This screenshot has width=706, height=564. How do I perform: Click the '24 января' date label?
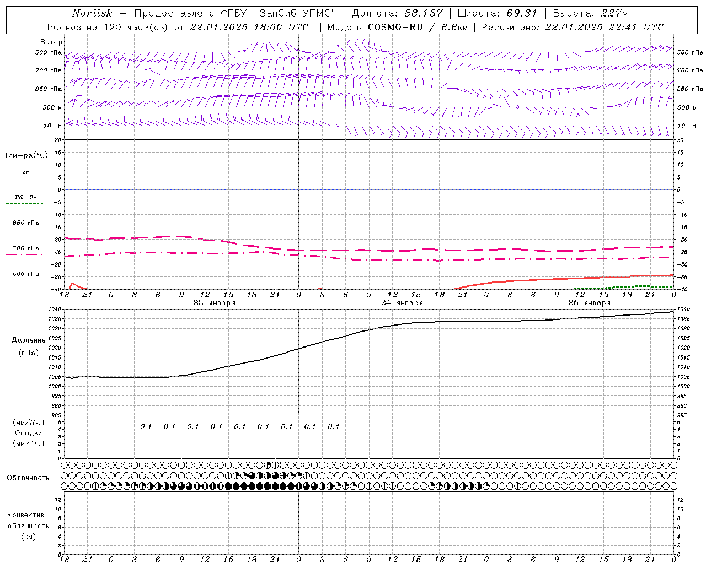click(x=402, y=302)
